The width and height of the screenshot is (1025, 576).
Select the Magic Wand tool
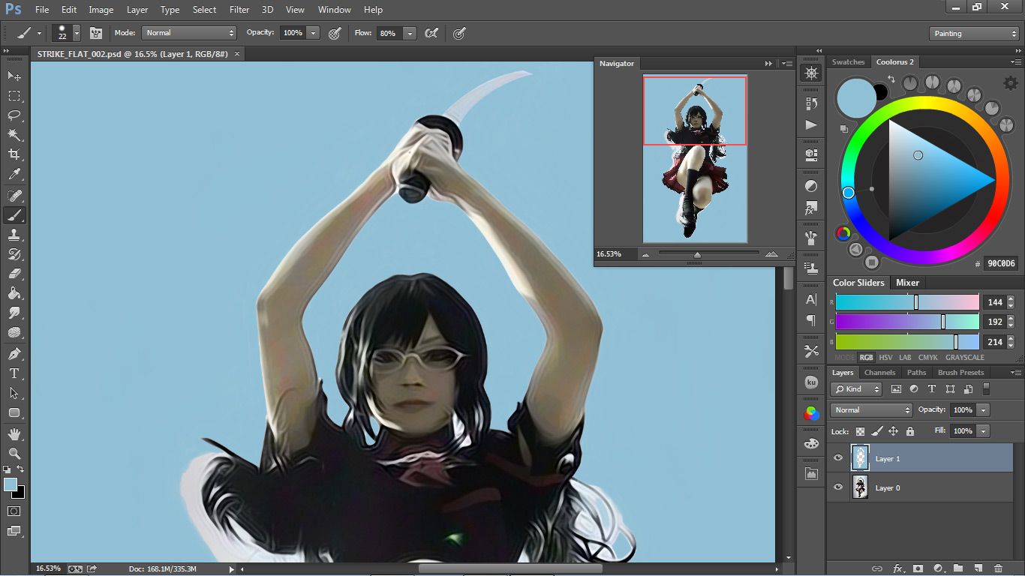pos(14,135)
